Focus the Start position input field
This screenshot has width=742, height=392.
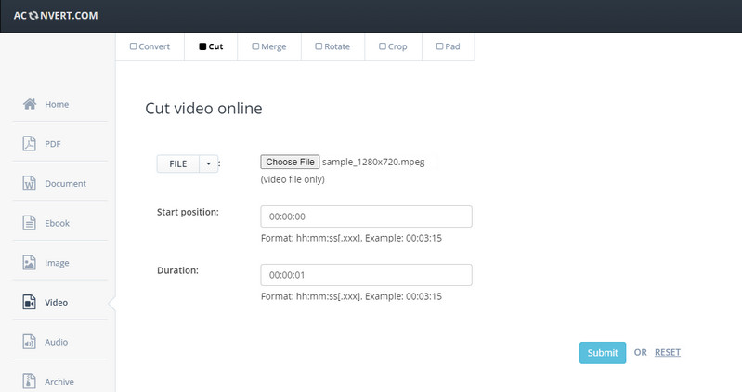coord(366,216)
